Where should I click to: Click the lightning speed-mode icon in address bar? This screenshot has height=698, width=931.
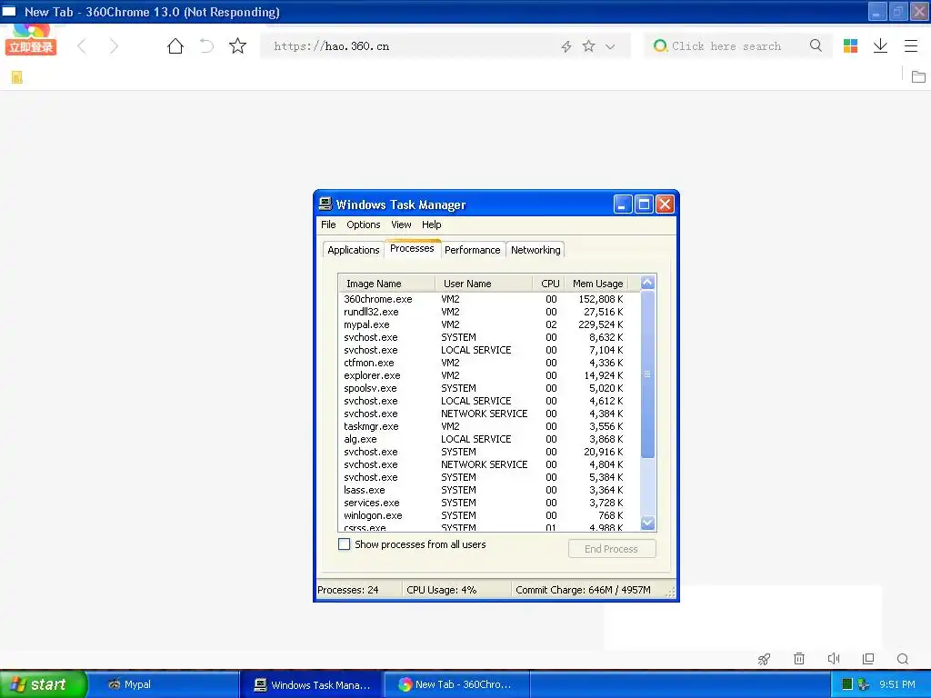(566, 46)
